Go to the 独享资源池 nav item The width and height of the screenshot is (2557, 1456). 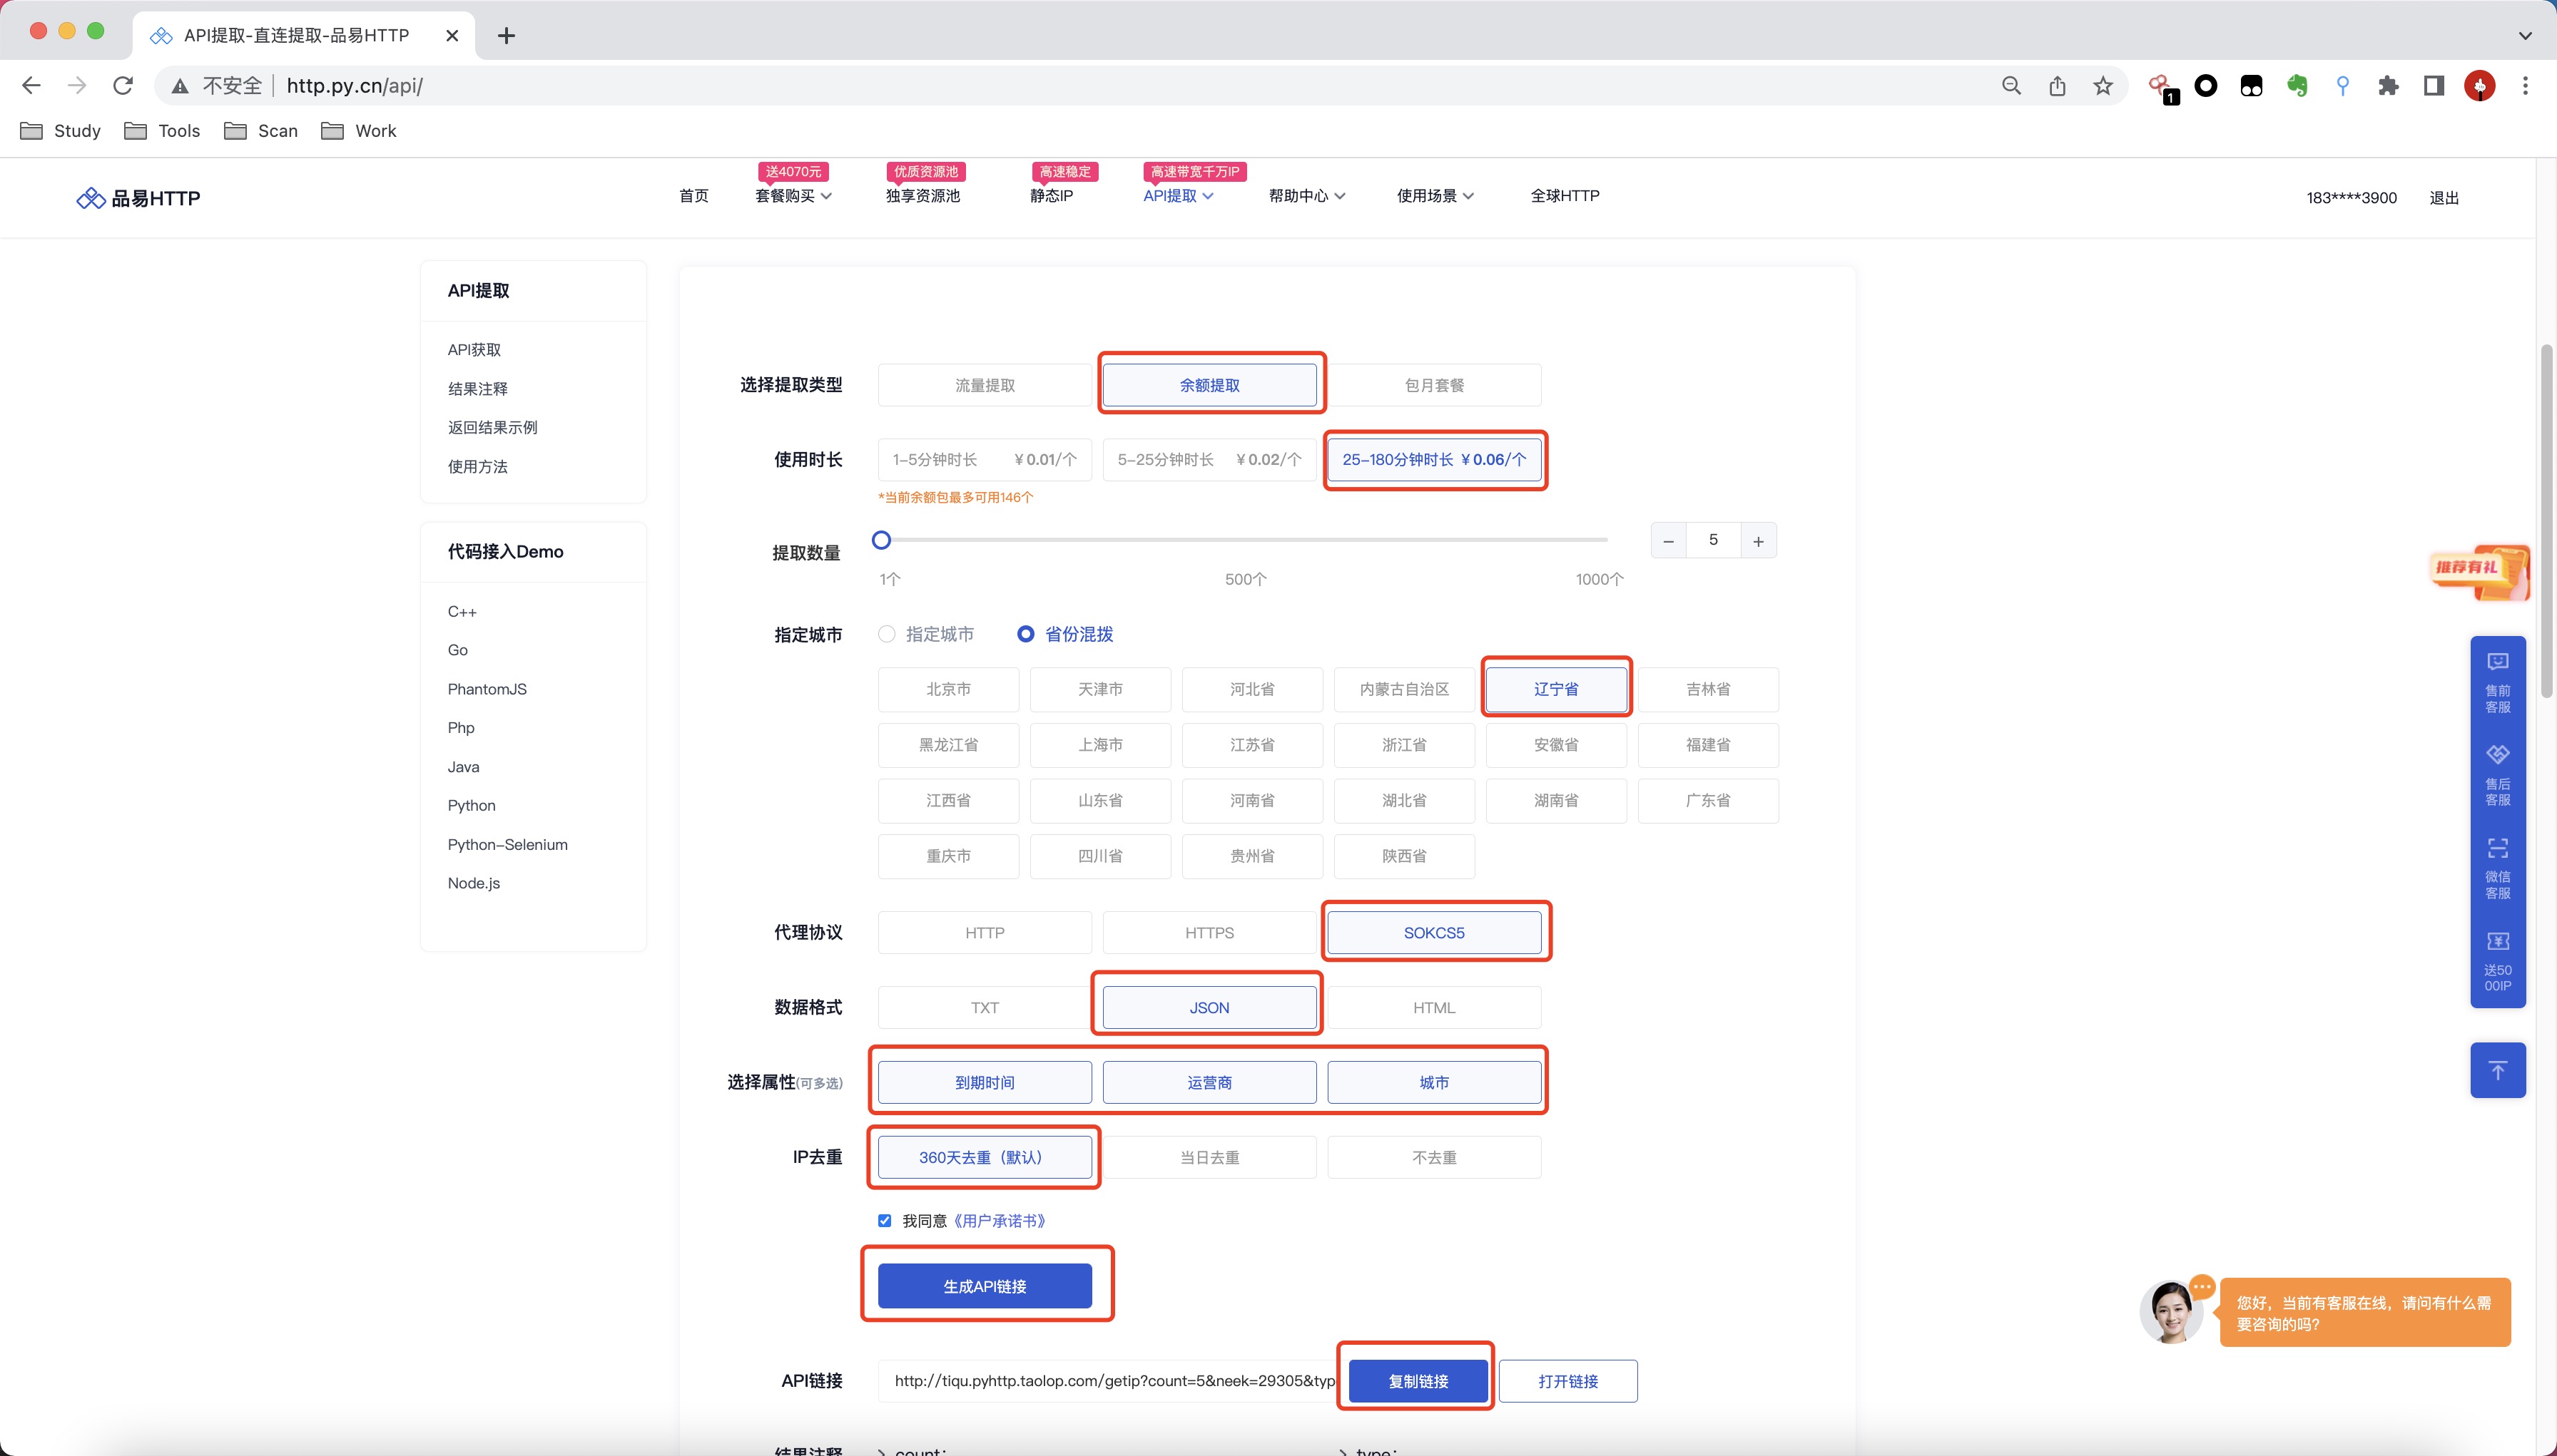(x=922, y=196)
